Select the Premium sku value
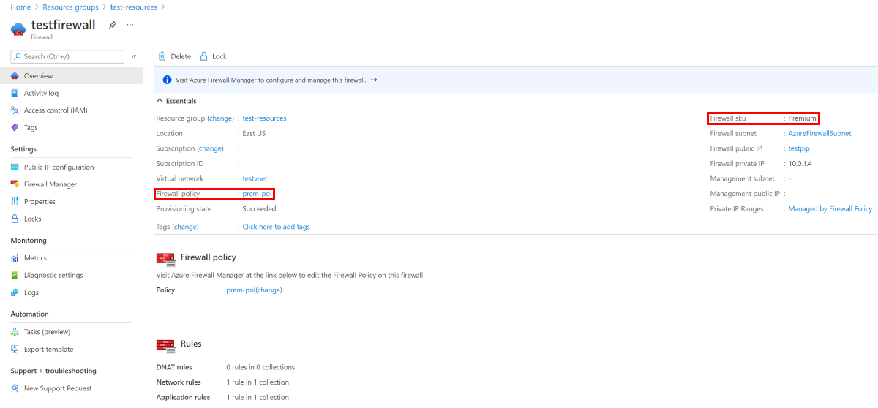The height and width of the screenshot is (408, 878). [x=802, y=118]
